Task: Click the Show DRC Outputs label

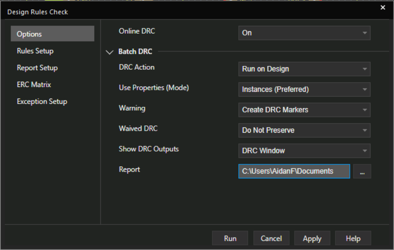Action: (149, 149)
